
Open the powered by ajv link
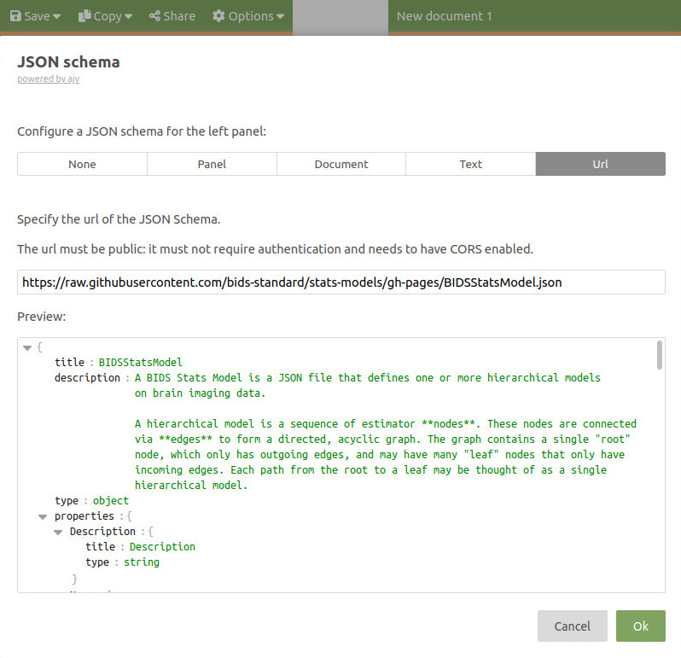(x=49, y=79)
